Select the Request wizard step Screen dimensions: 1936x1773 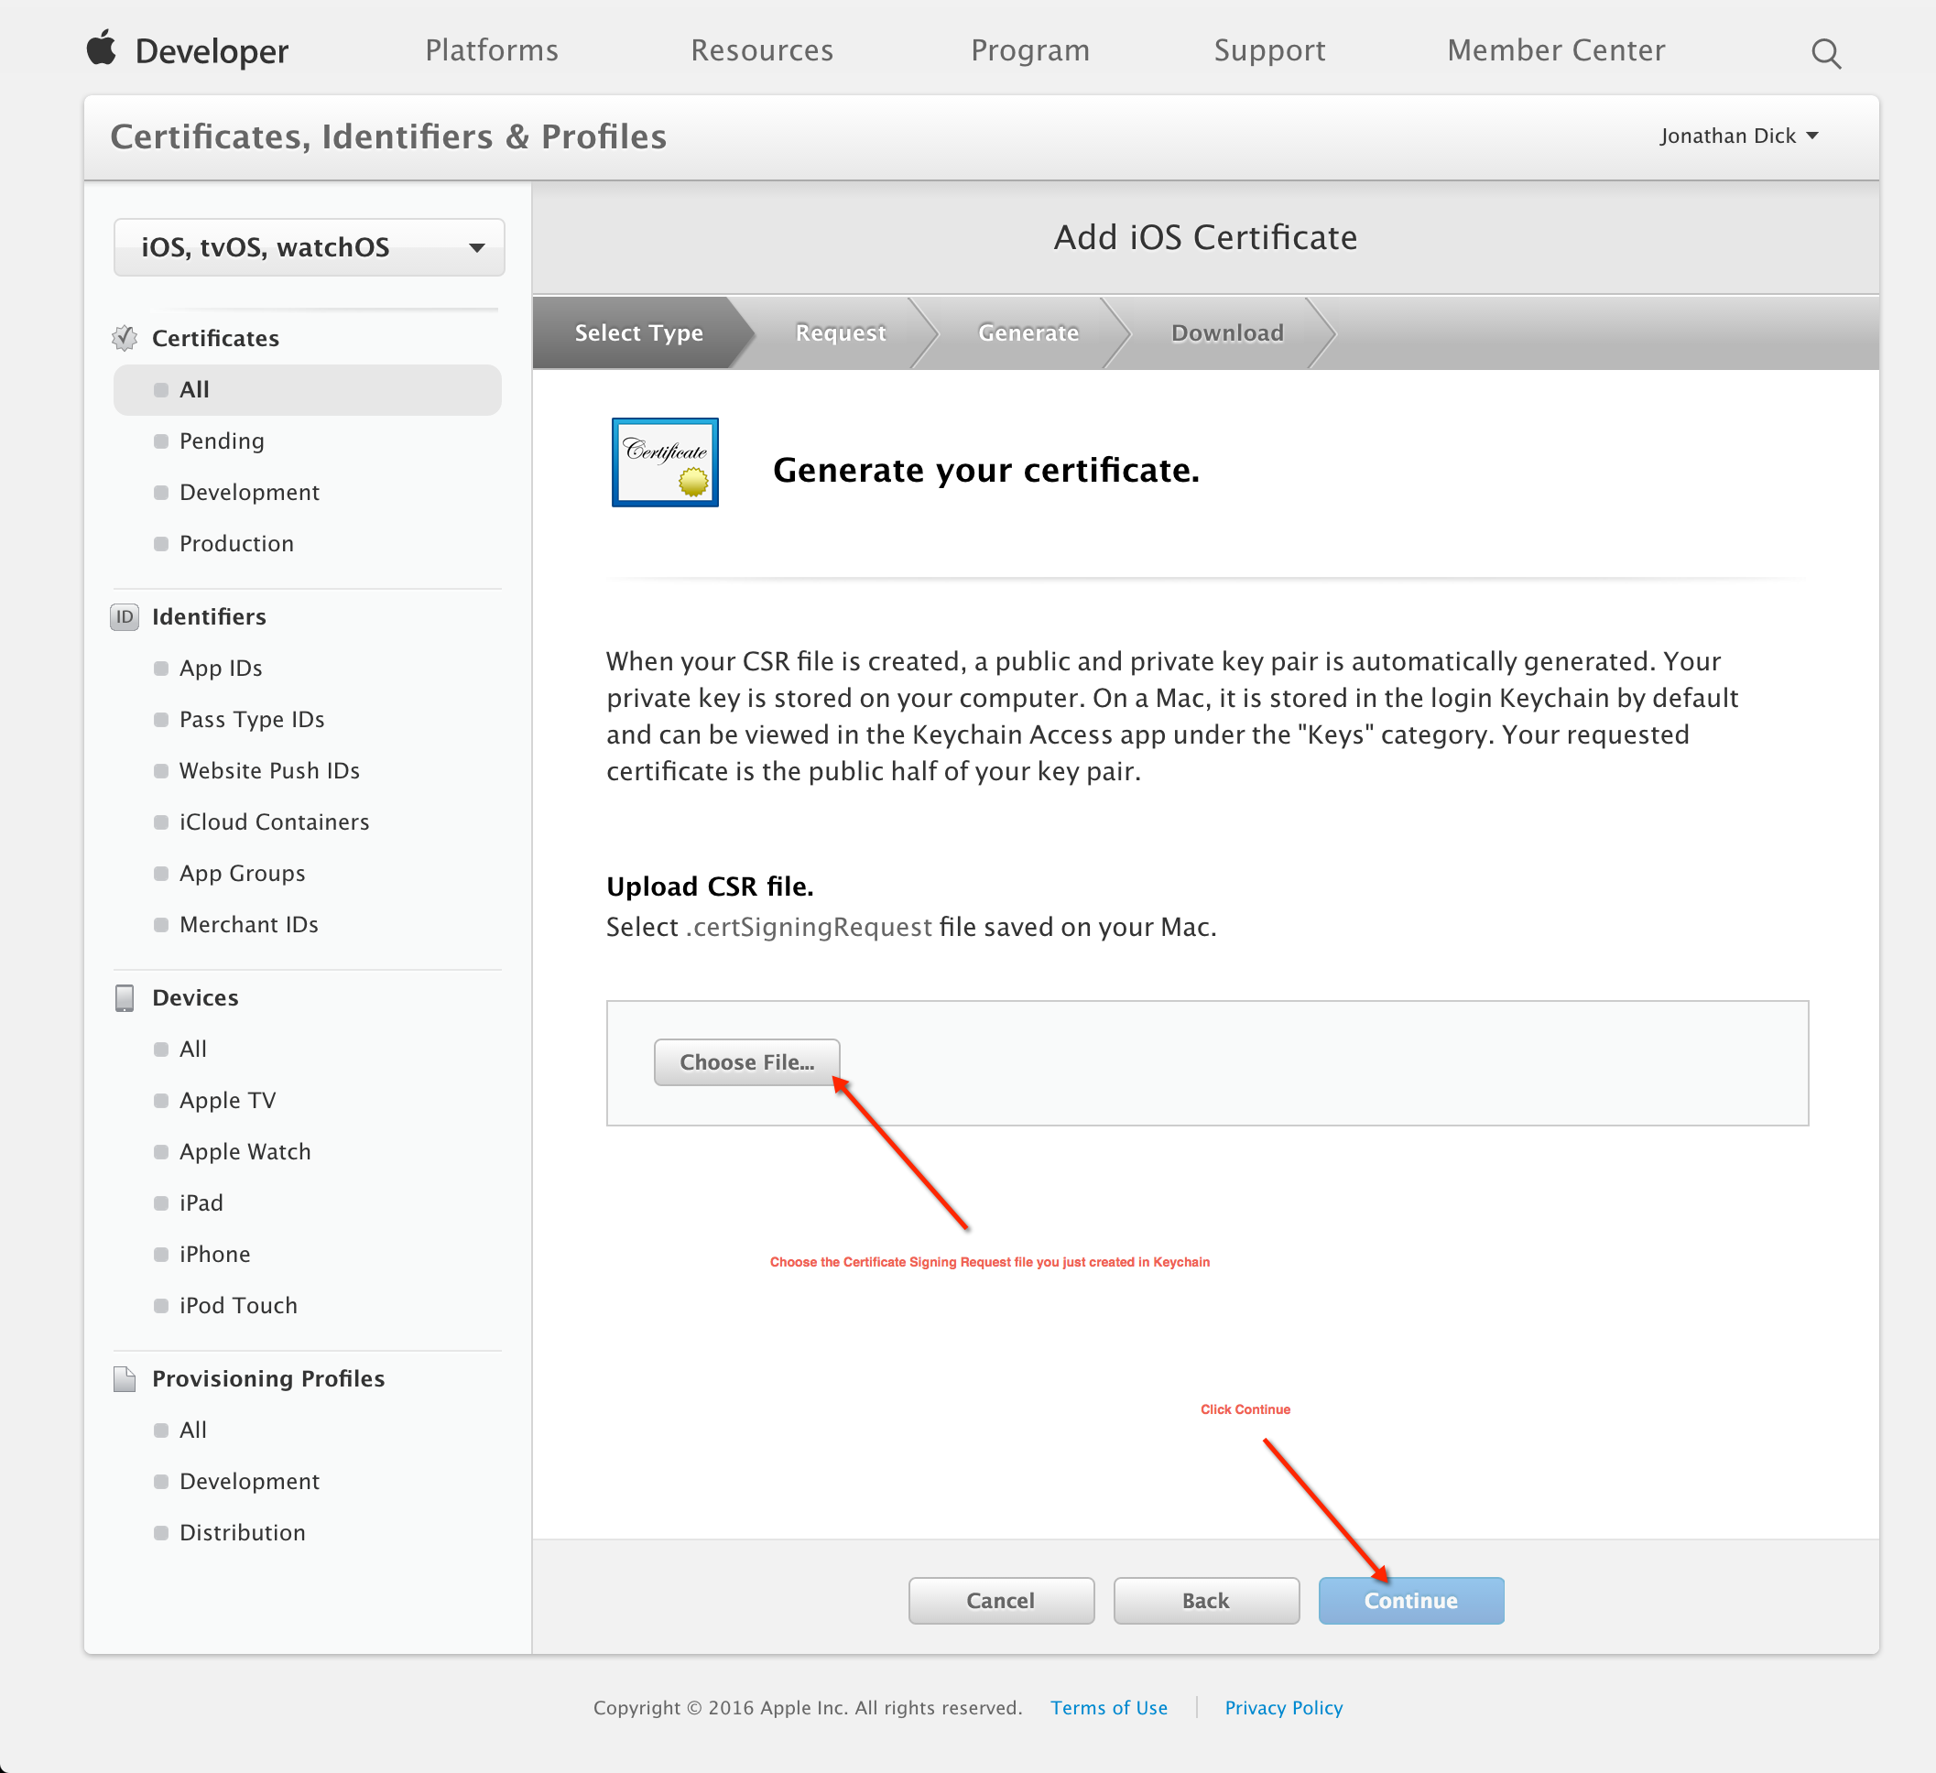point(841,333)
